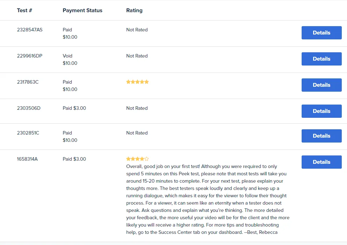Select test number 2328547AS
Screen dimensions: 347x245
click(x=30, y=30)
